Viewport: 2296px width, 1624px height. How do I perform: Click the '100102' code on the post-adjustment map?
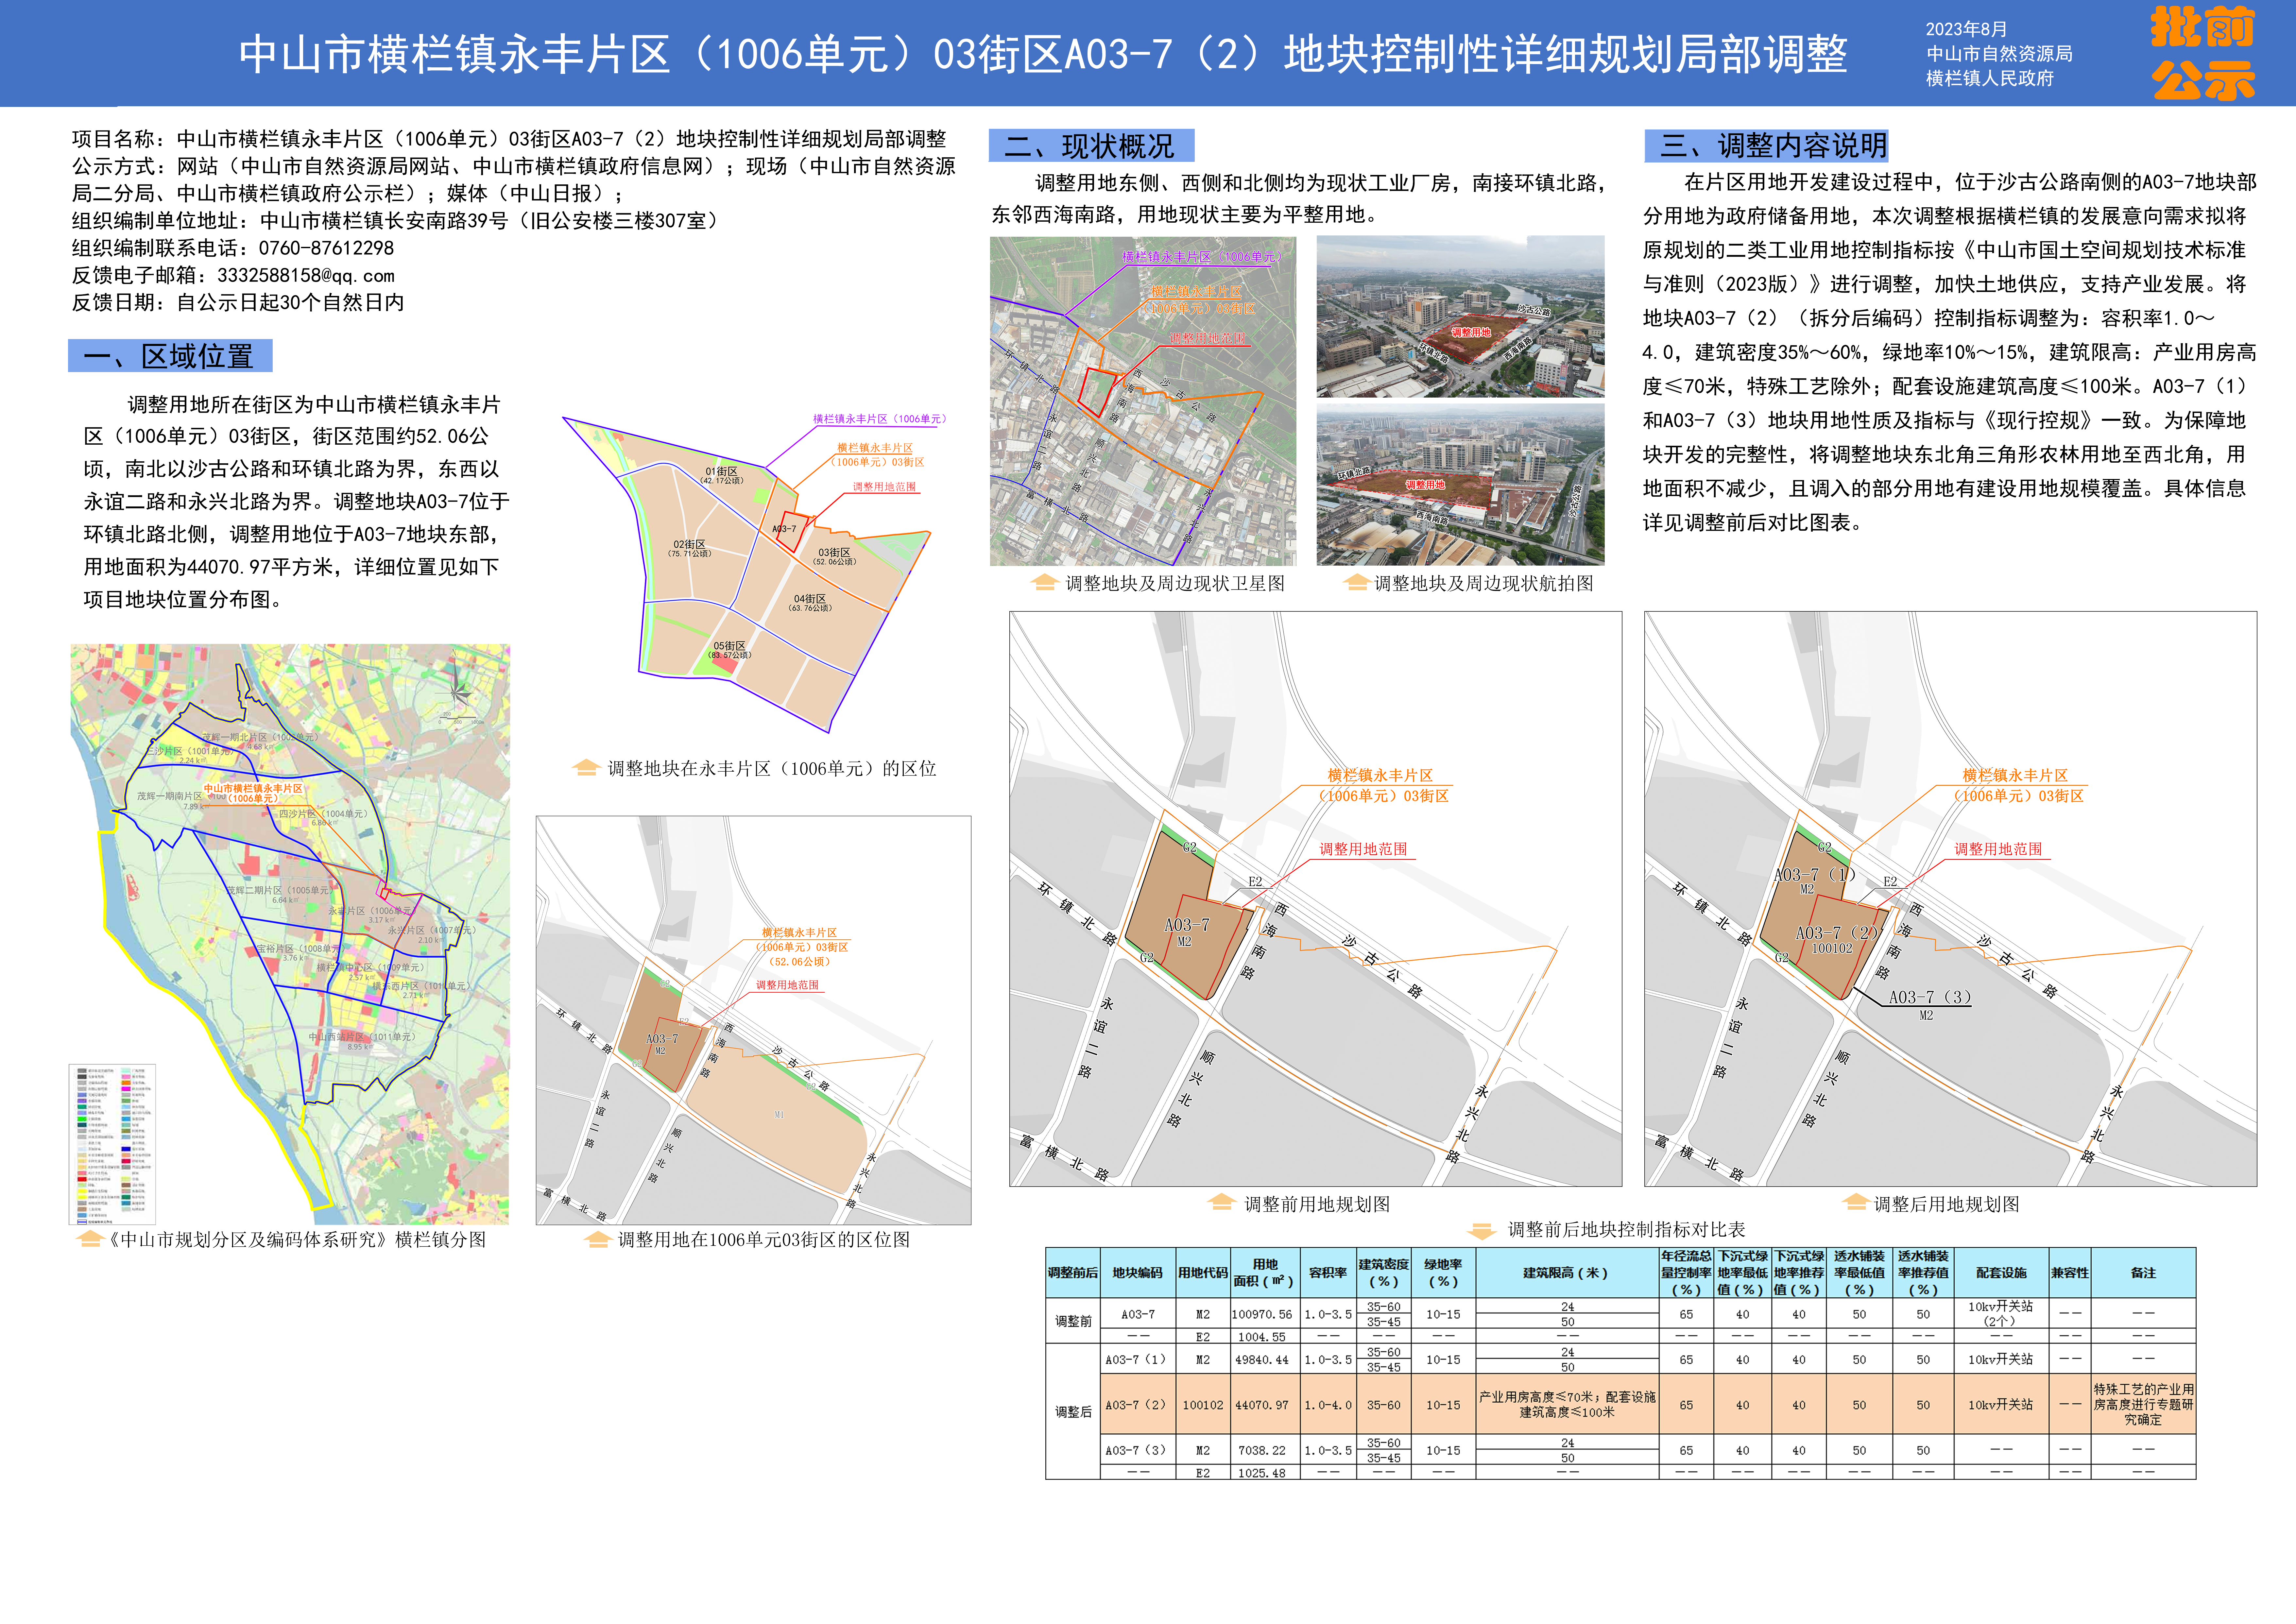[x=1832, y=948]
